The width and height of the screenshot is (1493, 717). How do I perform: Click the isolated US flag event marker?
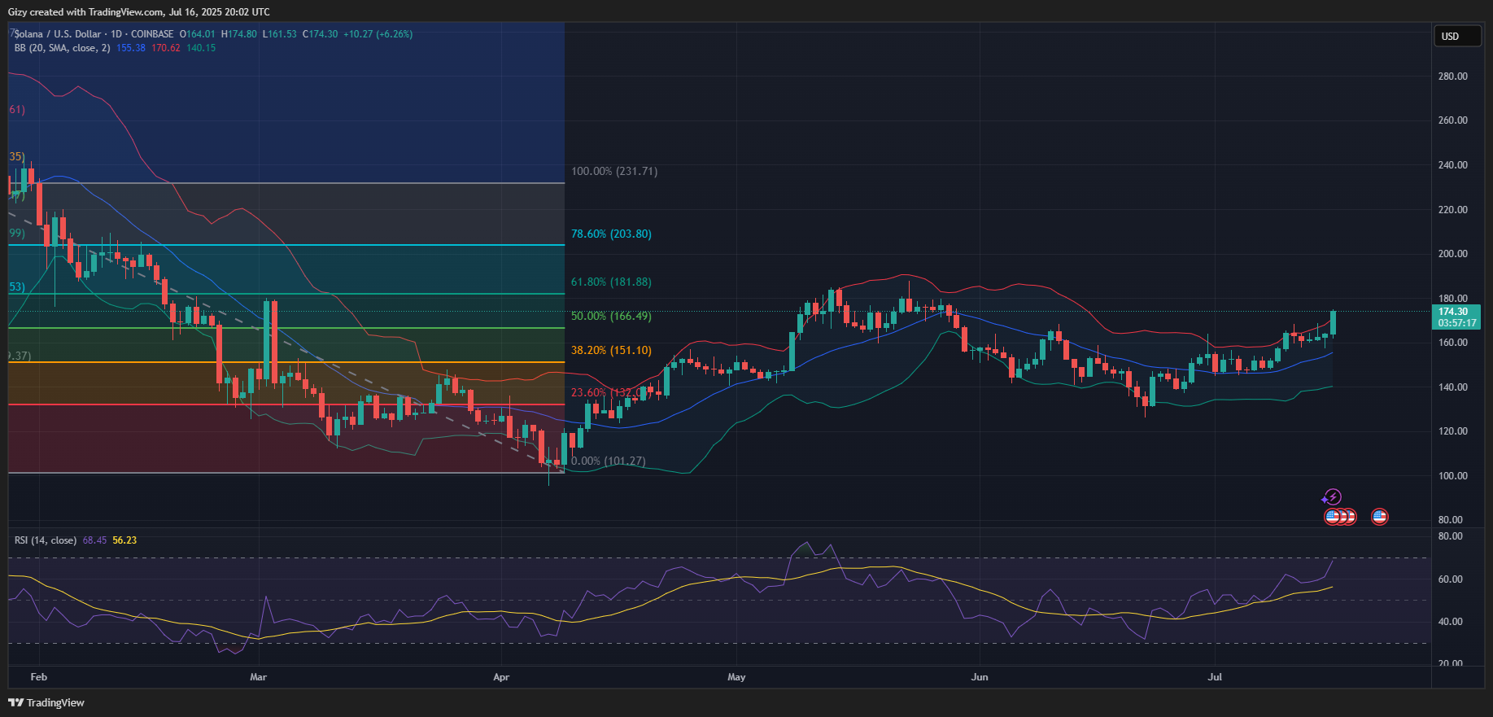1379,516
